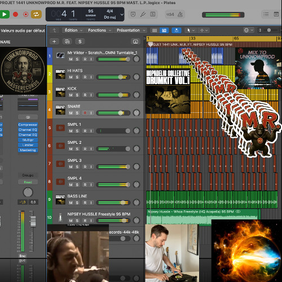
Task: Record-enable the SMPL 4 track
Action: [85, 185]
